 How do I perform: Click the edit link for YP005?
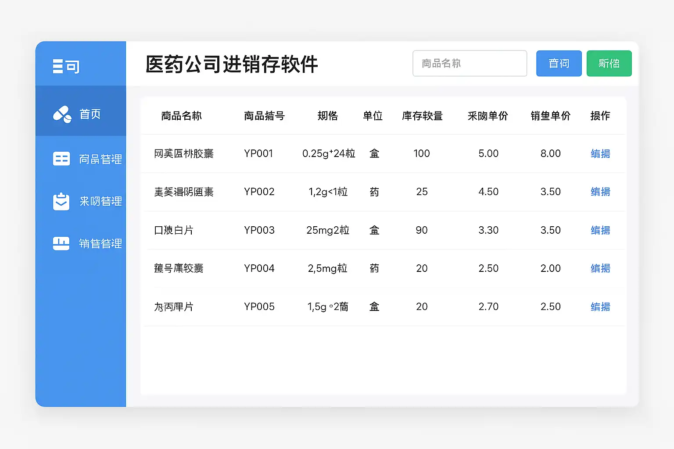600,307
